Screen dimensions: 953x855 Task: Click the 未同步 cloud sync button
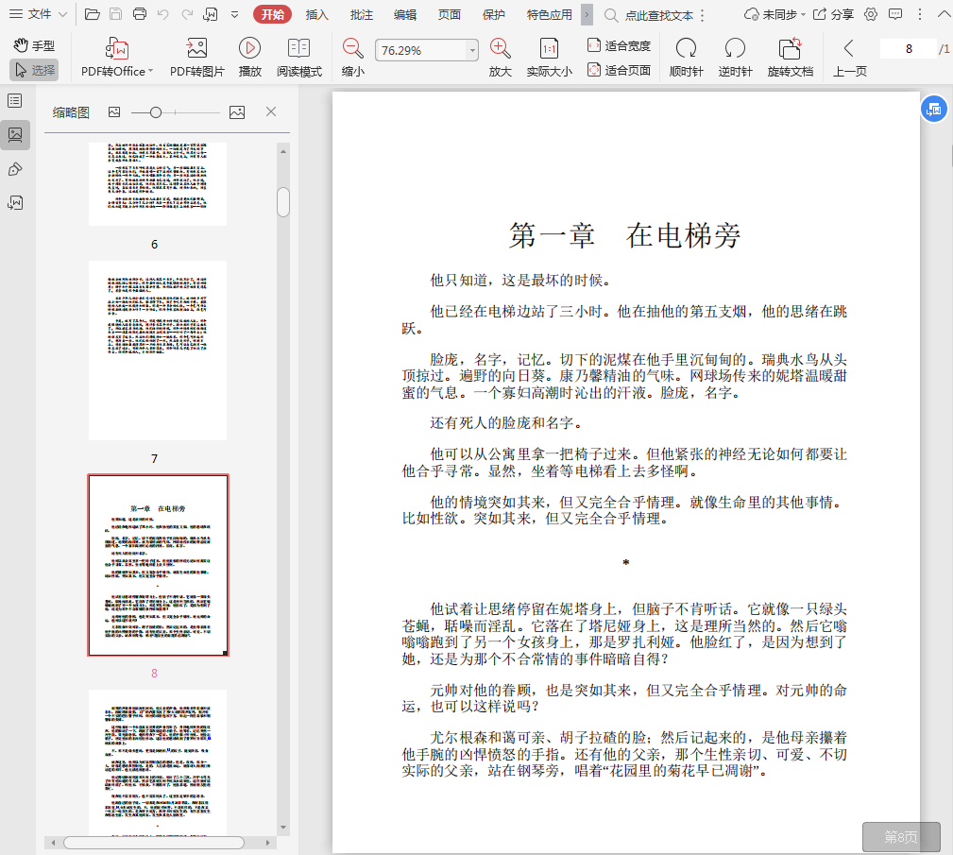tap(774, 14)
